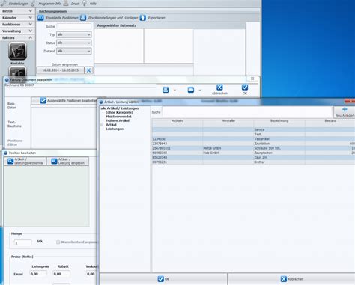Confirm with OK in the Faktura document window
This screenshot has height=285, width=355.
[245, 88]
